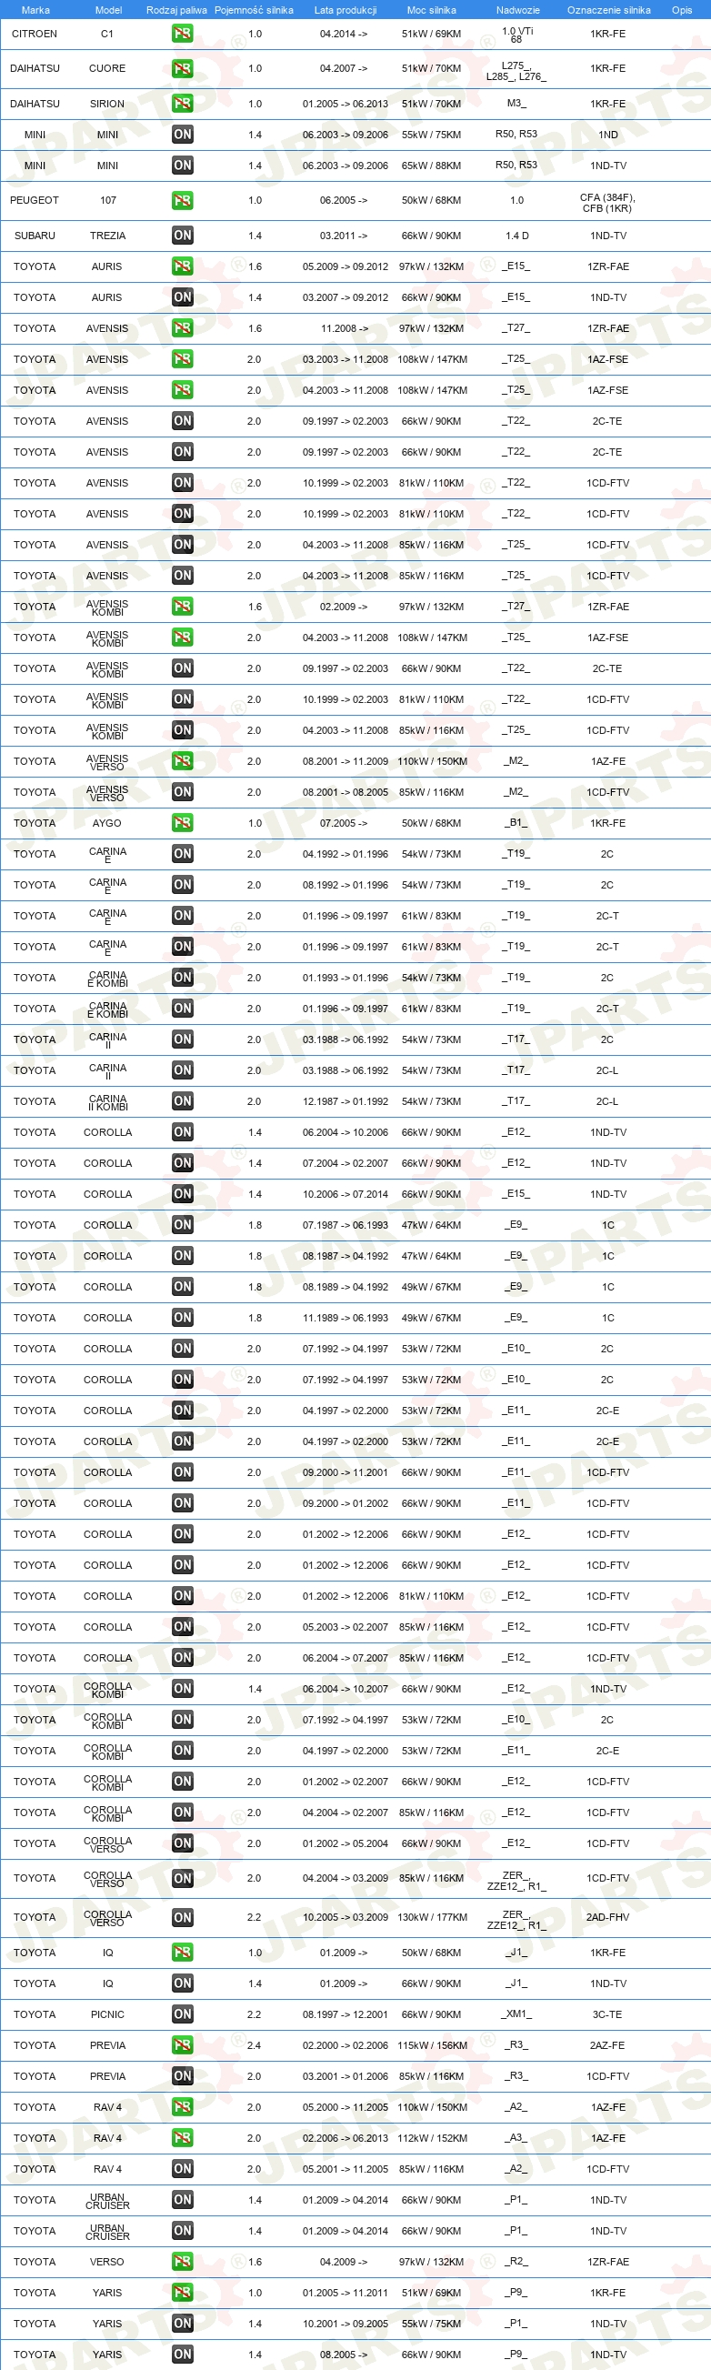Select the petrol icon for AVENSIS VERSO 1AZ-FE
Screen dimensions: 711x2370
click(182, 761)
